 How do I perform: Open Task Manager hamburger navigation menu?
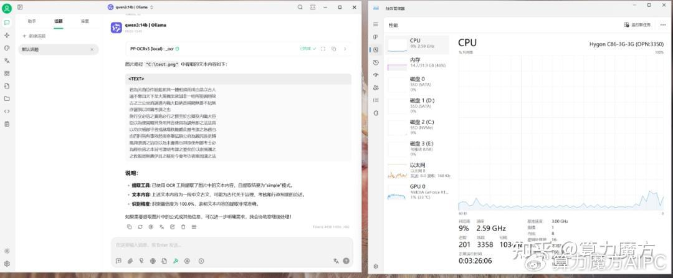(376, 24)
